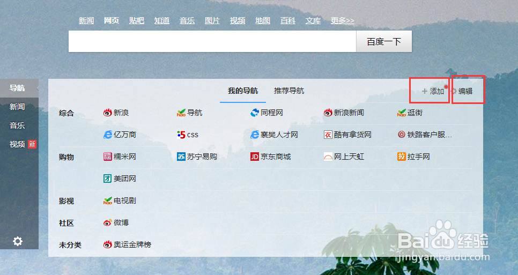
Task: Click the 亿万商 browser icon
Action: click(x=108, y=135)
